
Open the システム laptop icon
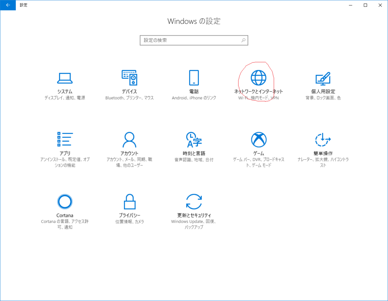[65, 78]
